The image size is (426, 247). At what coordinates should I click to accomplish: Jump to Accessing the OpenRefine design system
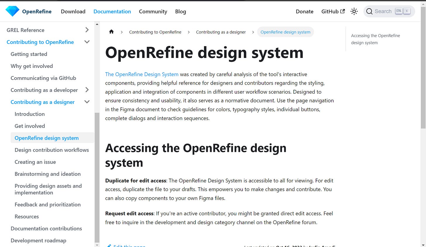coord(375,39)
